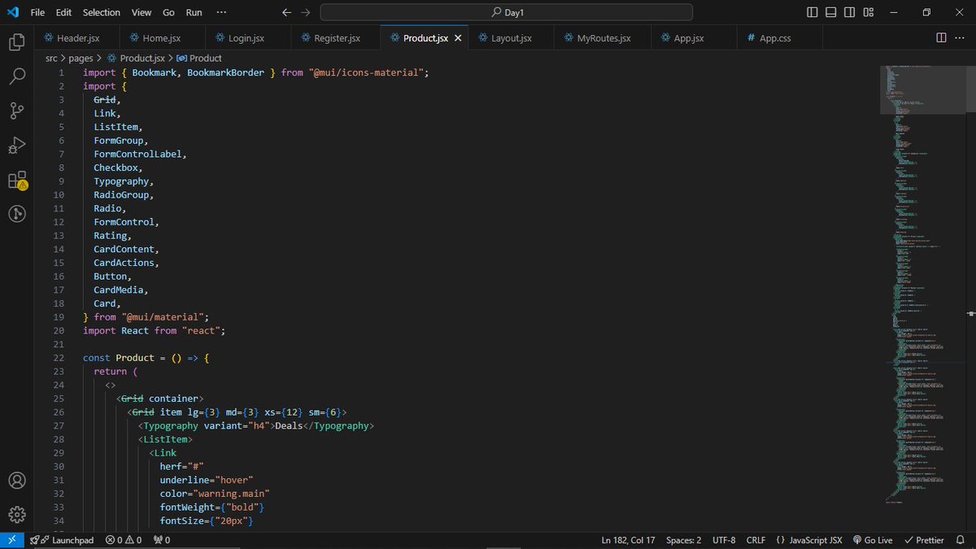The height and width of the screenshot is (549, 976).
Task: Switch to the Register.jsx tab
Action: (x=337, y=38)
